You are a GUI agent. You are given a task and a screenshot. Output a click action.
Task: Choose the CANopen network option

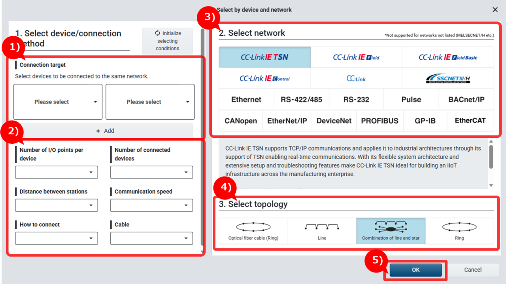[x=241, y=121]
